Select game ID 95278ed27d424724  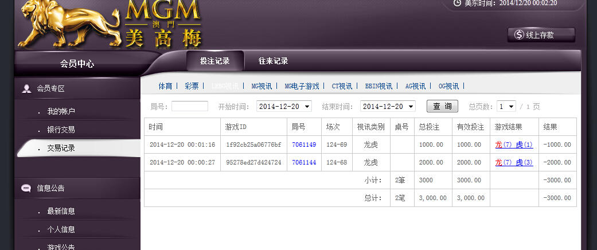[253, 162]
